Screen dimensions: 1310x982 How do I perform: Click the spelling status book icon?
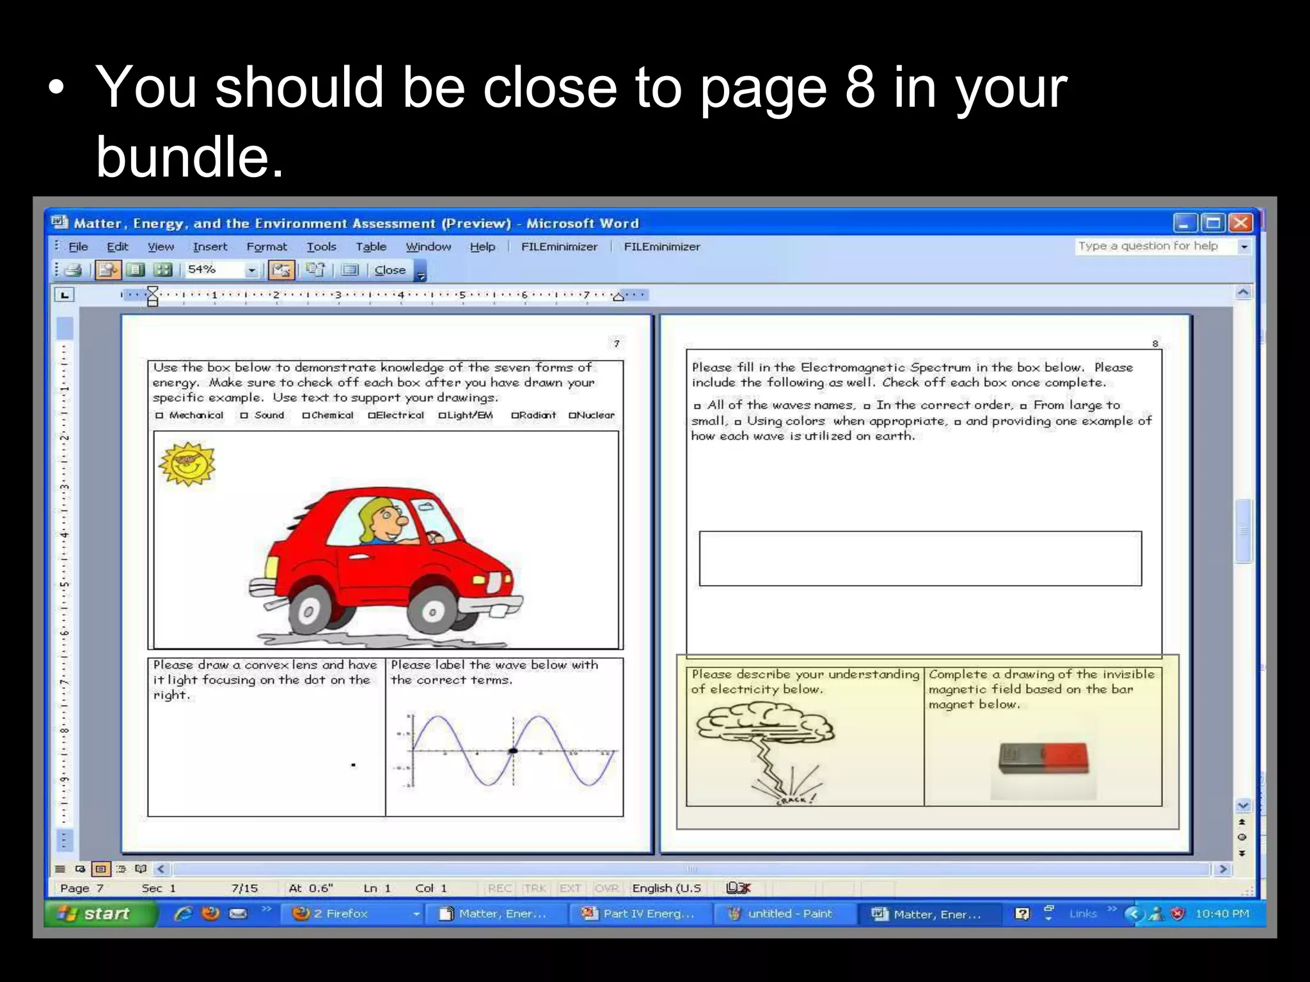[738, 887]
